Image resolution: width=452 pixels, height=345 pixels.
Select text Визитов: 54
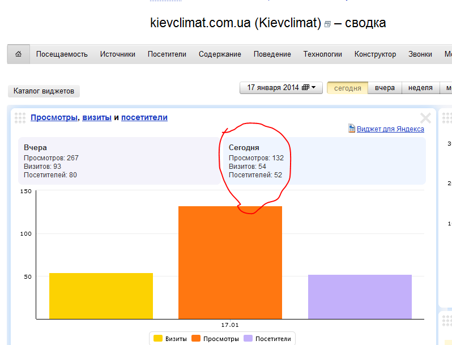[248, 167]
